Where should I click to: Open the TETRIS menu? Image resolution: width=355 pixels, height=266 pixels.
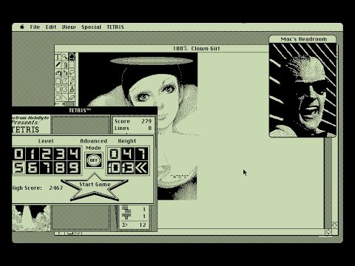click(115, 27)
